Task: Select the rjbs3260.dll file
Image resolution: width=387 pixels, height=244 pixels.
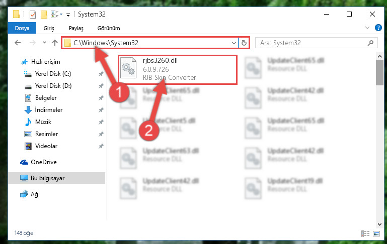Action: tap(178, 70)
